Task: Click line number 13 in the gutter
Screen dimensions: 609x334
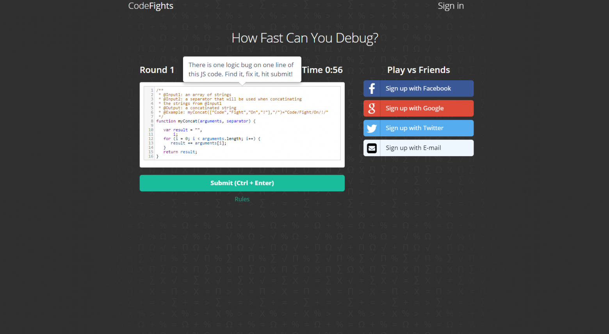Action: pos(151,143)
